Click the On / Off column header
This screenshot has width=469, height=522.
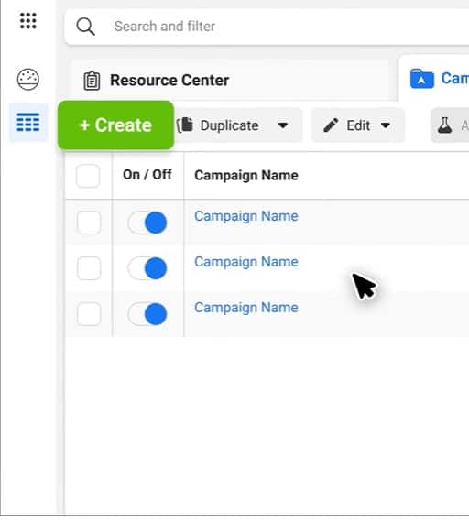(147, 175)
